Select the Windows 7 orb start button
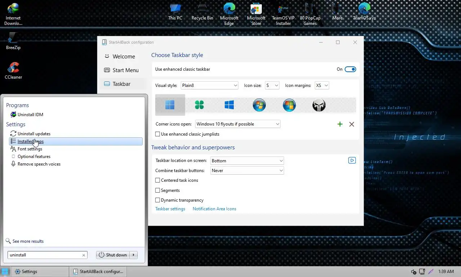The image size is (461, 277). [x=259, y=105]
